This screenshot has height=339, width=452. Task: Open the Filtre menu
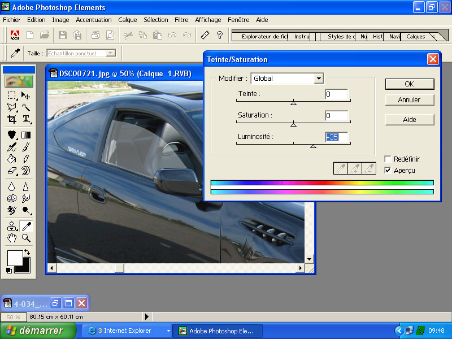tap(181, 20)
